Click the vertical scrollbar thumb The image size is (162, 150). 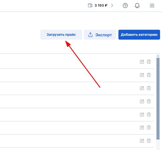click(x=158, y=99)
